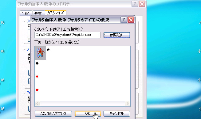
Task: Click right arrow of icon list scrollbar
Action: [x=127, y=103]
